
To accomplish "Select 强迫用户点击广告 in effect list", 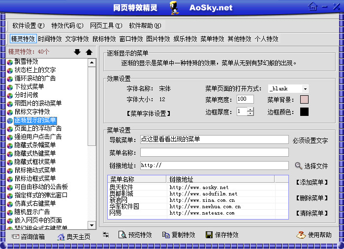I will click(38, 137).
